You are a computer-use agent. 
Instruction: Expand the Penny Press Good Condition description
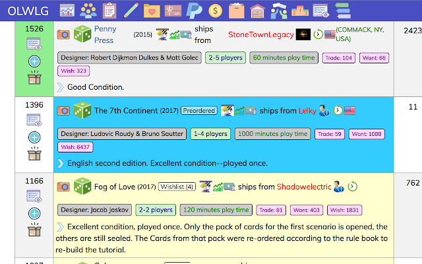61,87
